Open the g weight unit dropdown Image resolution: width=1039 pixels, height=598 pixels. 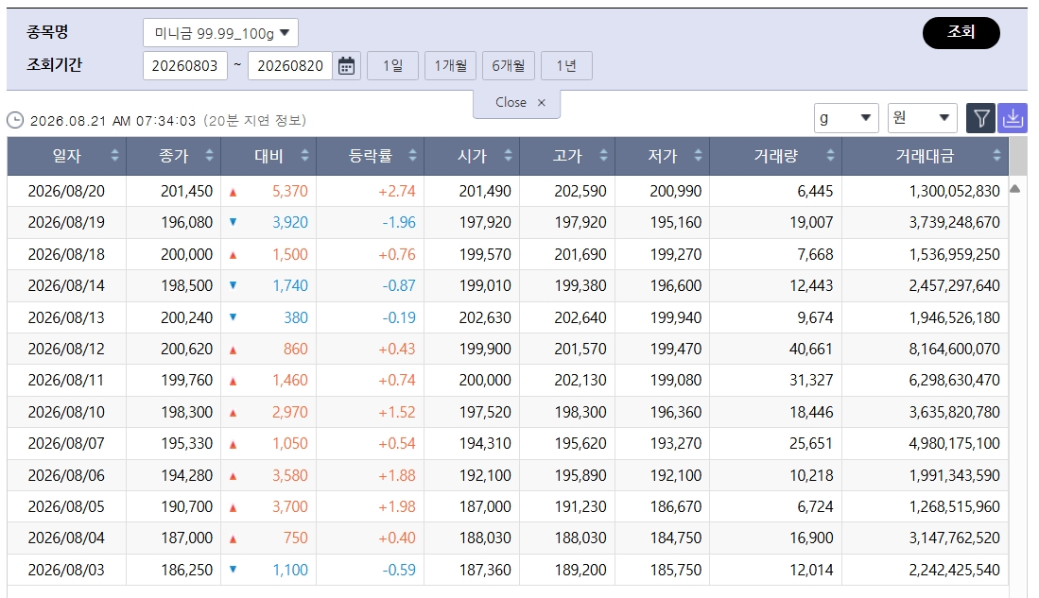pos(846,118)
